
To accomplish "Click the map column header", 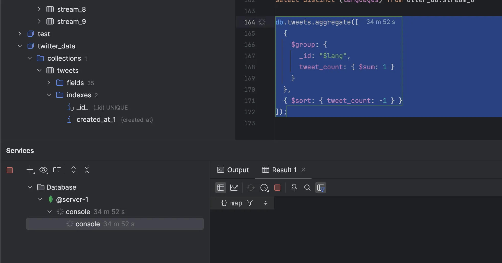I will 242,203.
